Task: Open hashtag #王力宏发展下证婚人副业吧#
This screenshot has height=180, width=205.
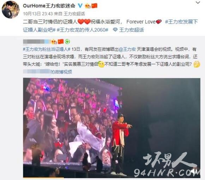Action: click(110, 26)
